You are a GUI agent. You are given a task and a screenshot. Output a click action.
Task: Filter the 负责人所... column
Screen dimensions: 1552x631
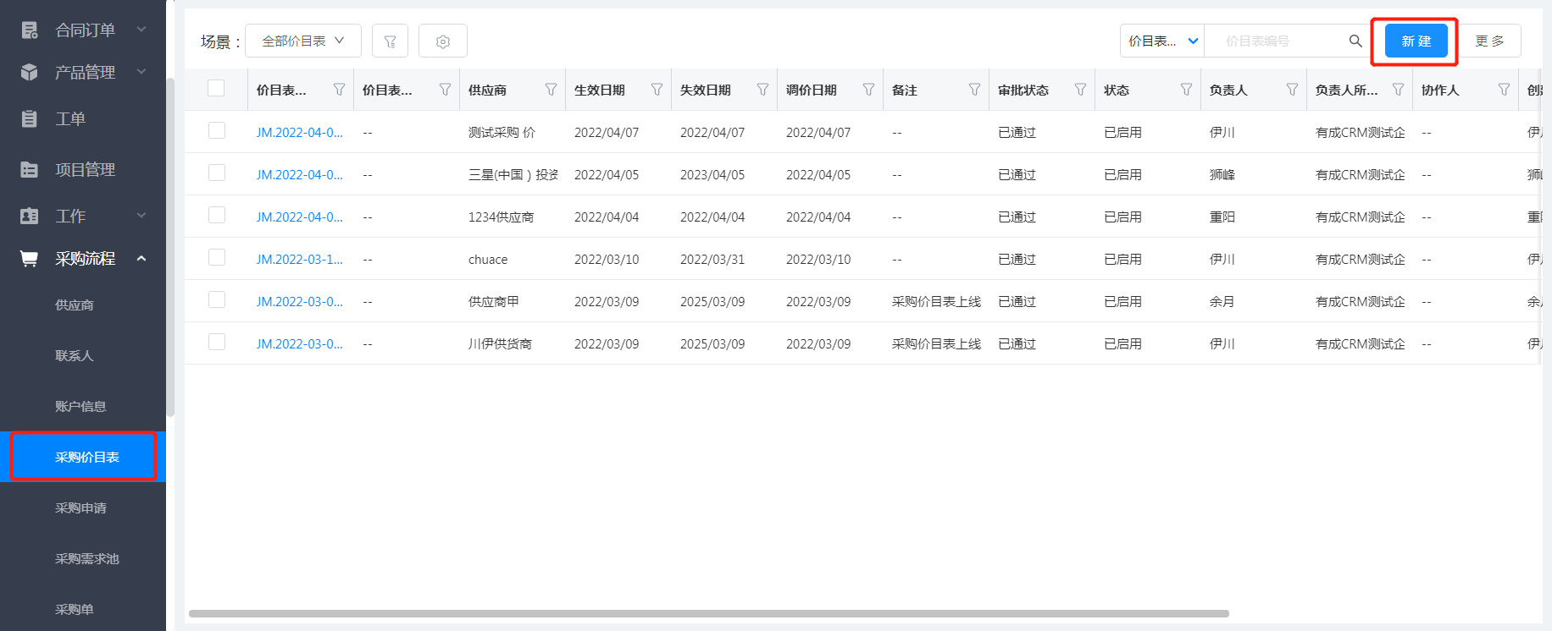coord(1398,90)
